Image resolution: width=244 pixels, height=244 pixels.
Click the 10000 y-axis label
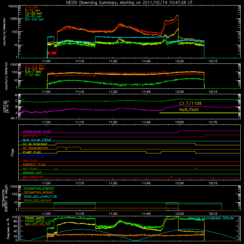(x=13, y=6)
